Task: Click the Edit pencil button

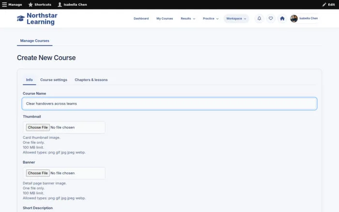Action: tap(328, 4)
